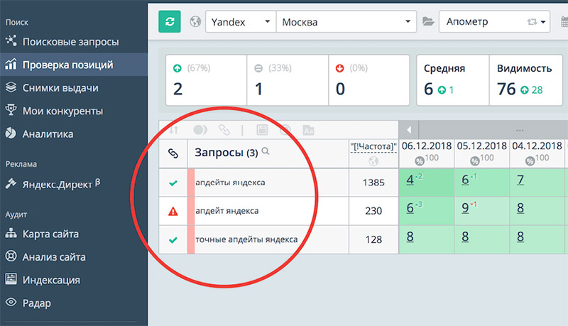Open the Москва region dropdown
568x326 pixels.
(x=346, y=22)
